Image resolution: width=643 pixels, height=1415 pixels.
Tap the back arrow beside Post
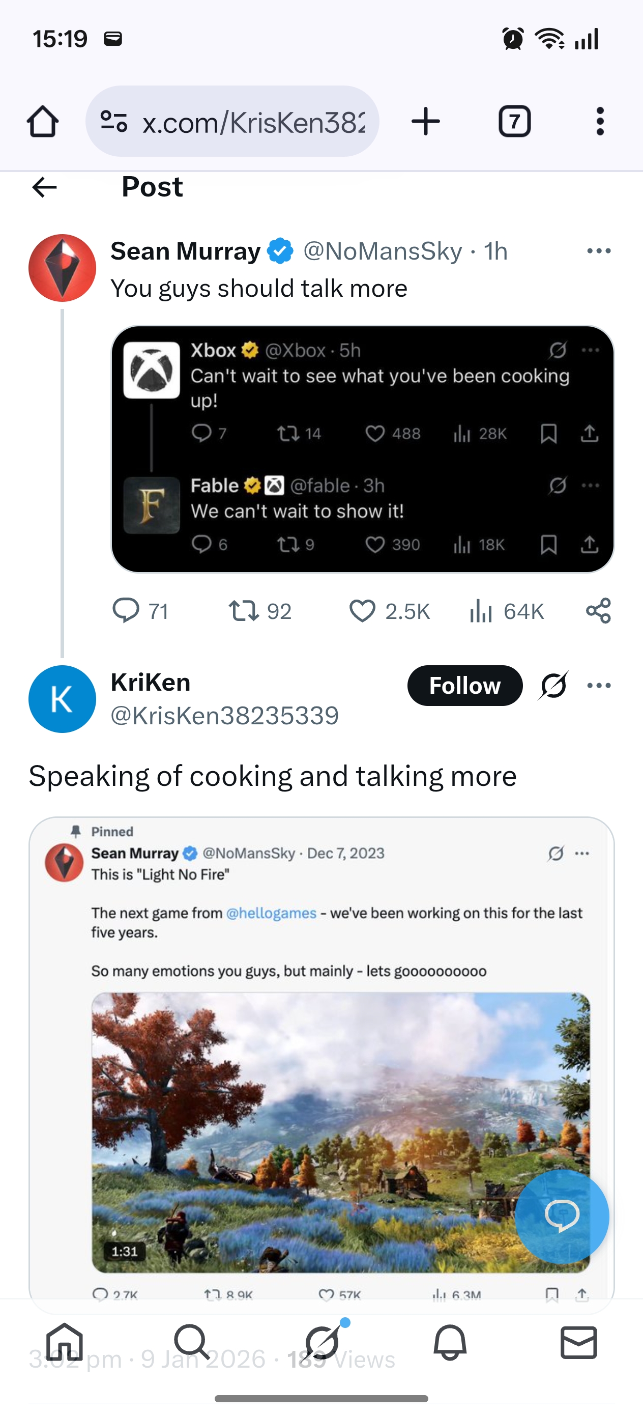point(44,187)
